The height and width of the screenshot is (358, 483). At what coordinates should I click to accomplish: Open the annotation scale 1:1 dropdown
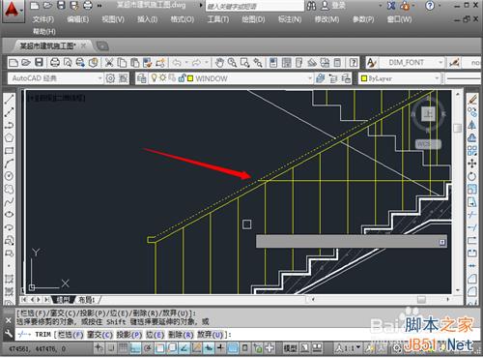[x=349, y=348]
